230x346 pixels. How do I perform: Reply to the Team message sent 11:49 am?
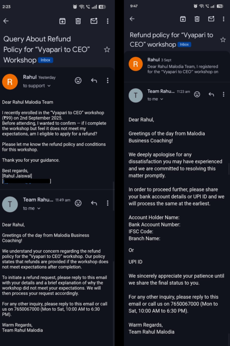(94, 203)
